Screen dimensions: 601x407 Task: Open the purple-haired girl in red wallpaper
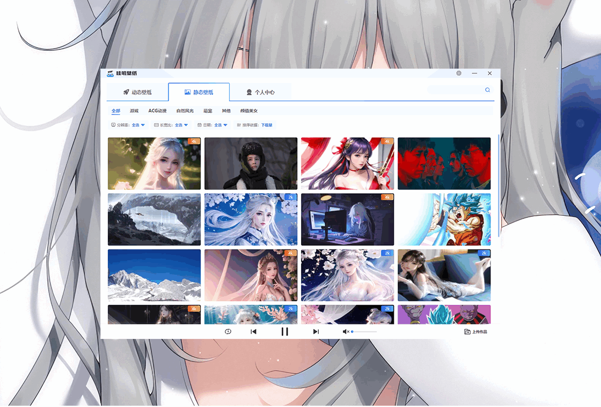(347, 164)
